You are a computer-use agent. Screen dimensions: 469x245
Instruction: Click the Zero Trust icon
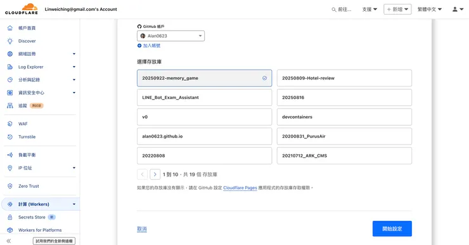(x=10, y=186)
